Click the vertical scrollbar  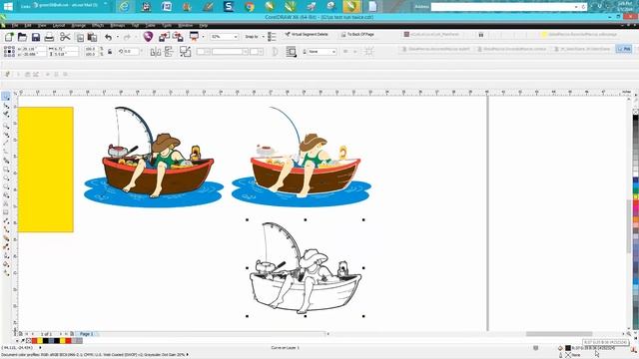click(x=628, y=225)
